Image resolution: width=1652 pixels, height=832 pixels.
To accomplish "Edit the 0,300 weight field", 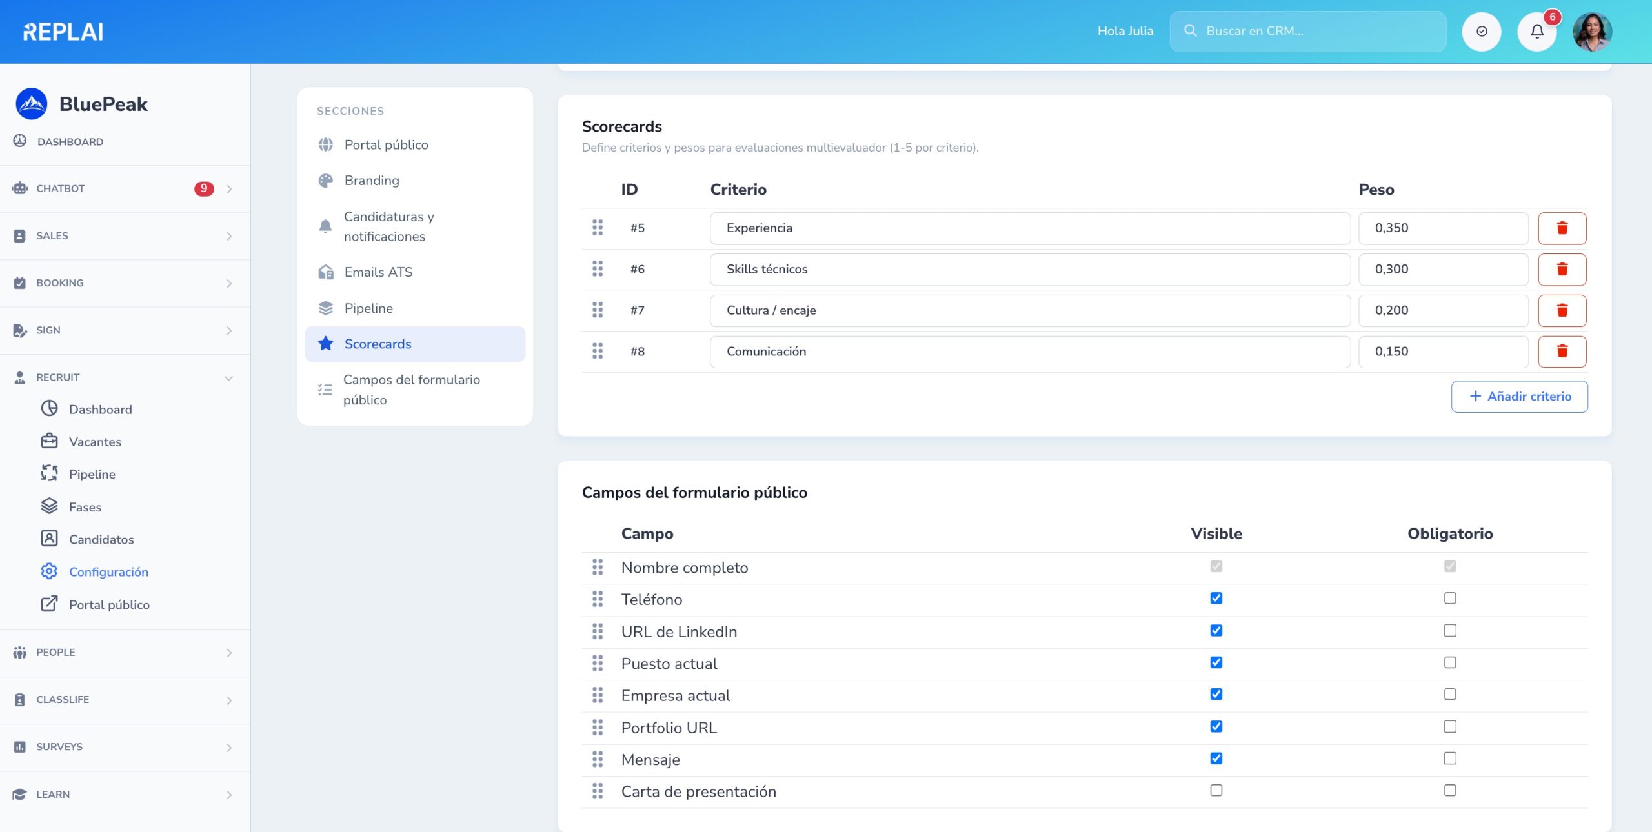I will 1443,270.
